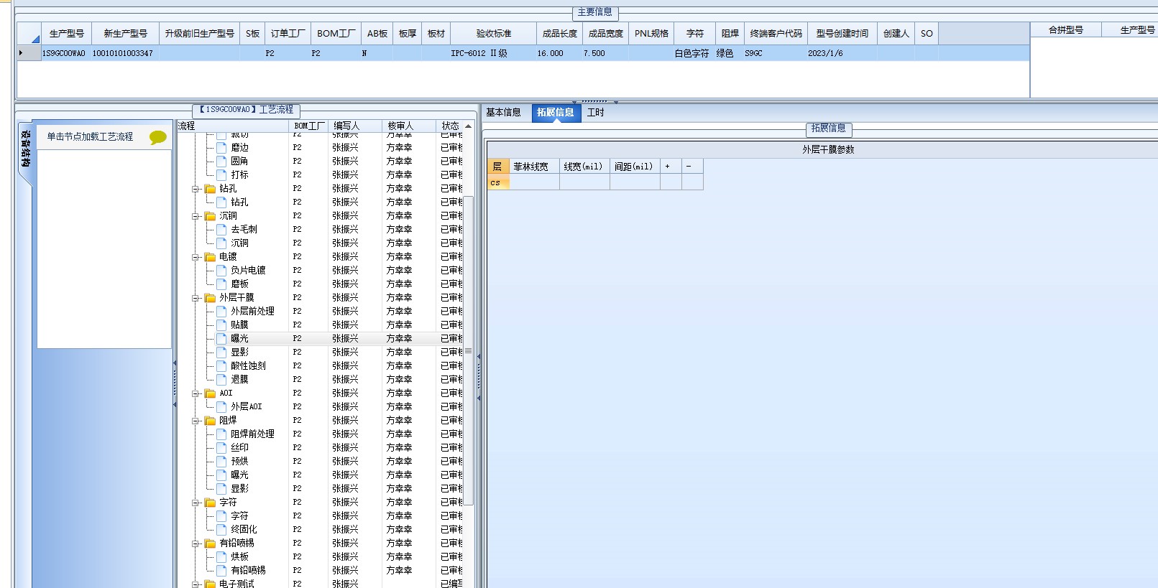This screenshot has width=1158, height=588.
Task: Click the document icon beside 磨板
Action: pyautogui.click(x=222, y=284)
